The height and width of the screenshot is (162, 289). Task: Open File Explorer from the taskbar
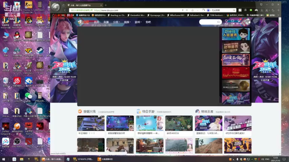click(x=22, y=159)
